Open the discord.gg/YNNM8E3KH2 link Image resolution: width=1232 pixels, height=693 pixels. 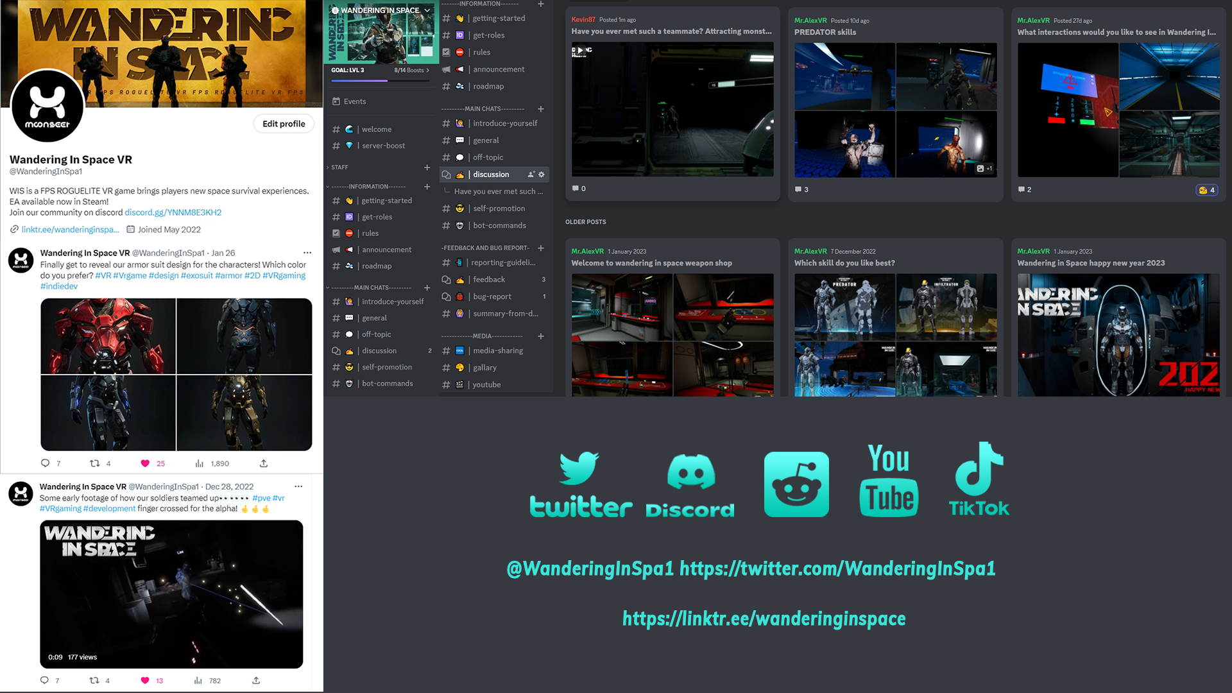pyautogui.click(x=173, y=212)
